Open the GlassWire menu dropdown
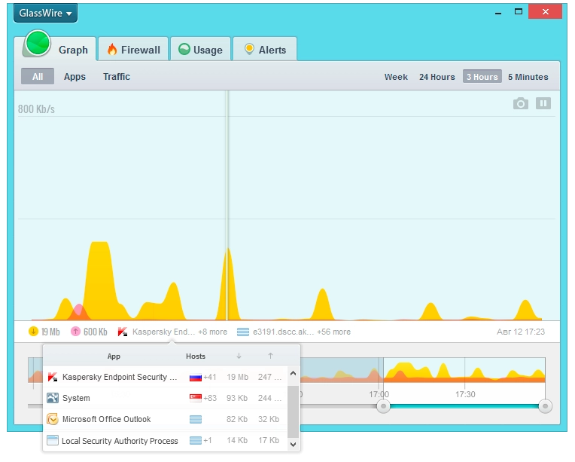This screenshot has width=575, height=462. click(x=45, y=14)
